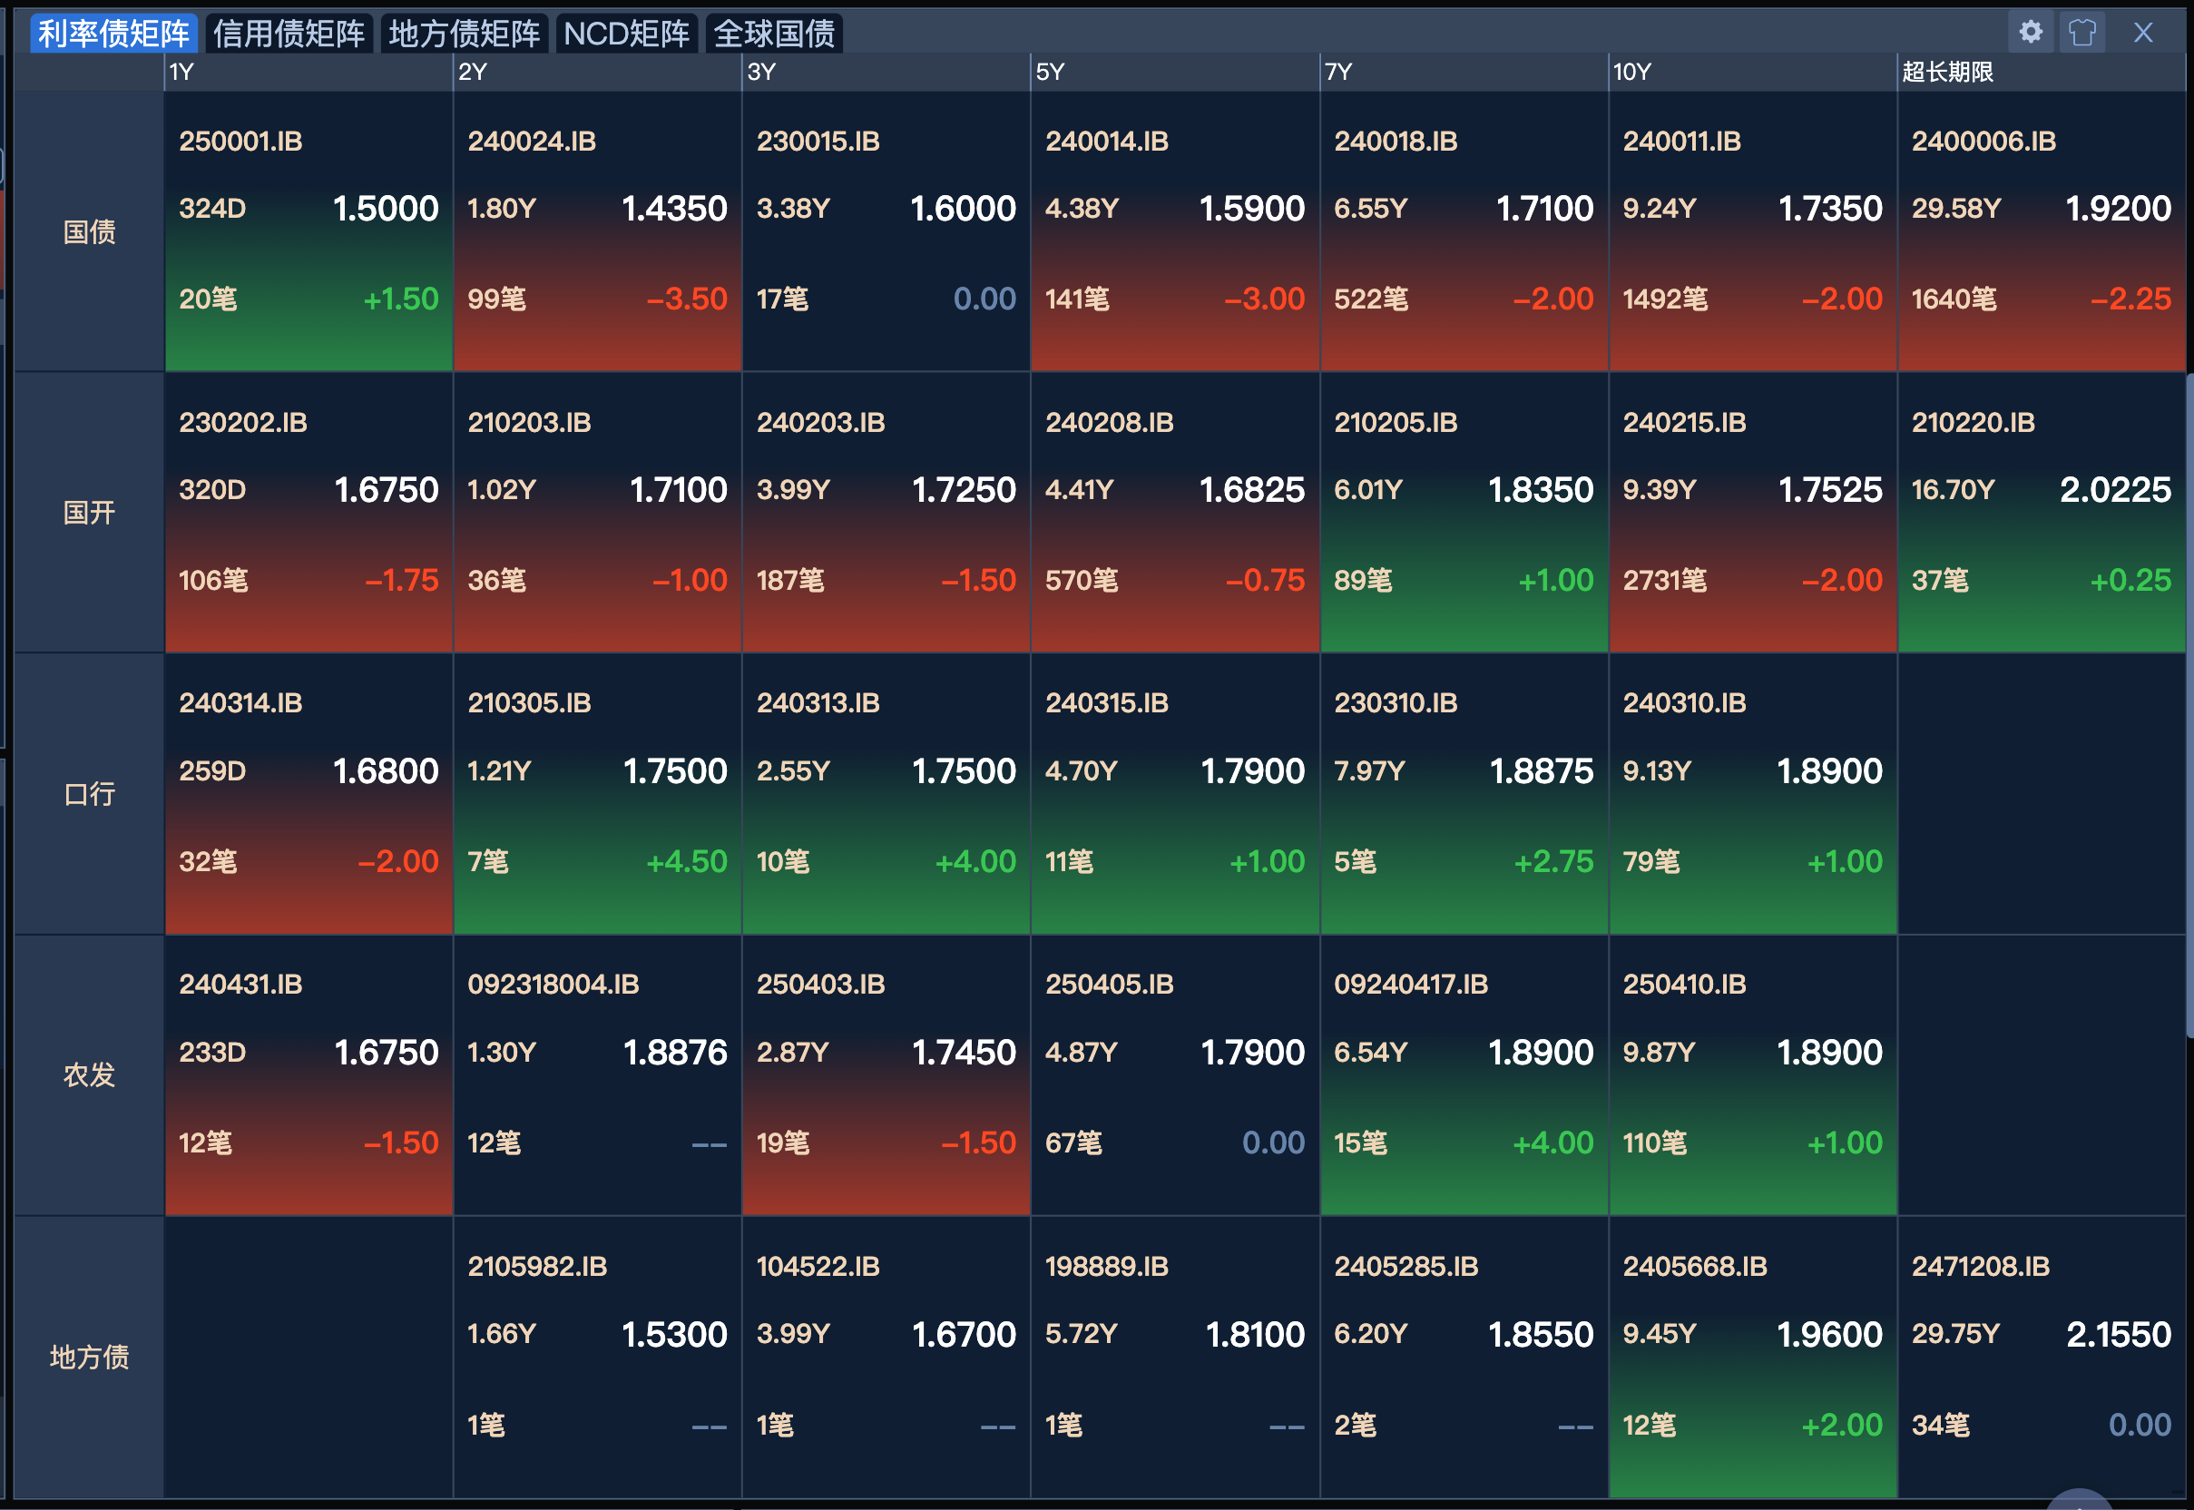Click bond code 240011.IB
This screenshot has height=1510, width=2194.
pyautogui.click(x=1681, y=141)
